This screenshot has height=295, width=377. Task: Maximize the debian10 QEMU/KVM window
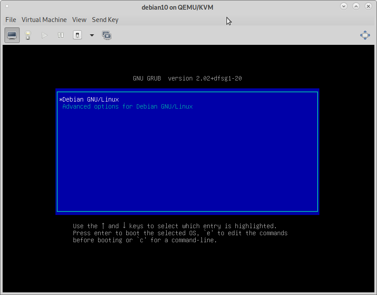(x=356, y=6)
